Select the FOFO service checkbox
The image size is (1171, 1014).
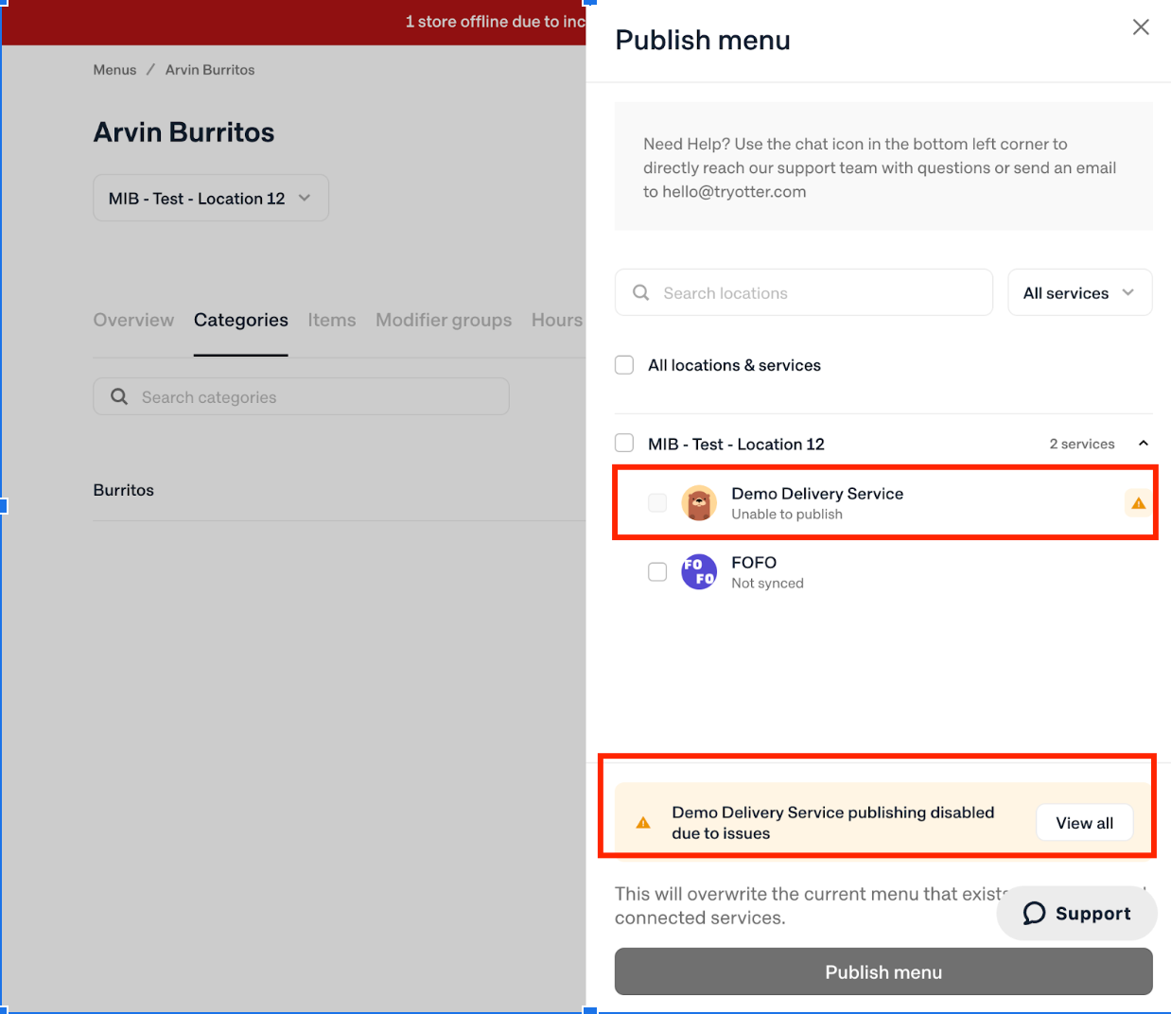click(657, 571)
